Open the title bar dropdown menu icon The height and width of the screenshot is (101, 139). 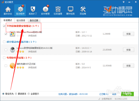tap(123, 2)
